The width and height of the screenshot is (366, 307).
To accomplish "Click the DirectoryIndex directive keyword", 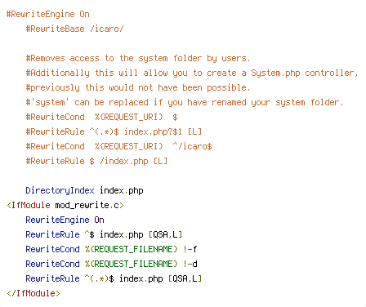I will point(60,190).
